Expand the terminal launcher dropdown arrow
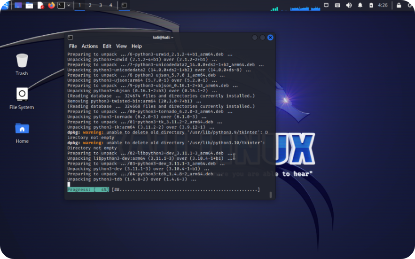The width and height of the screenshot is (415, 259). coord(69,5)
